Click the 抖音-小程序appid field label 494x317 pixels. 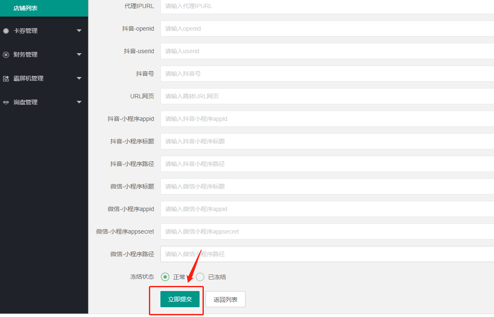[131, 119]
